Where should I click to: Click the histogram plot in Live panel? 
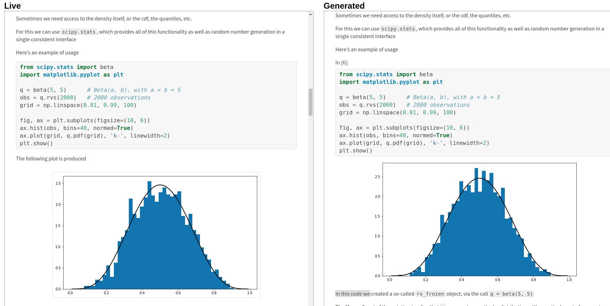click(157, 235)
